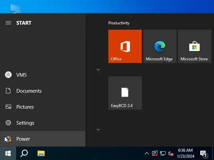Expand the chevron below Productivity tiles
This screenshot has width=214, height=160.
point(98,70)
